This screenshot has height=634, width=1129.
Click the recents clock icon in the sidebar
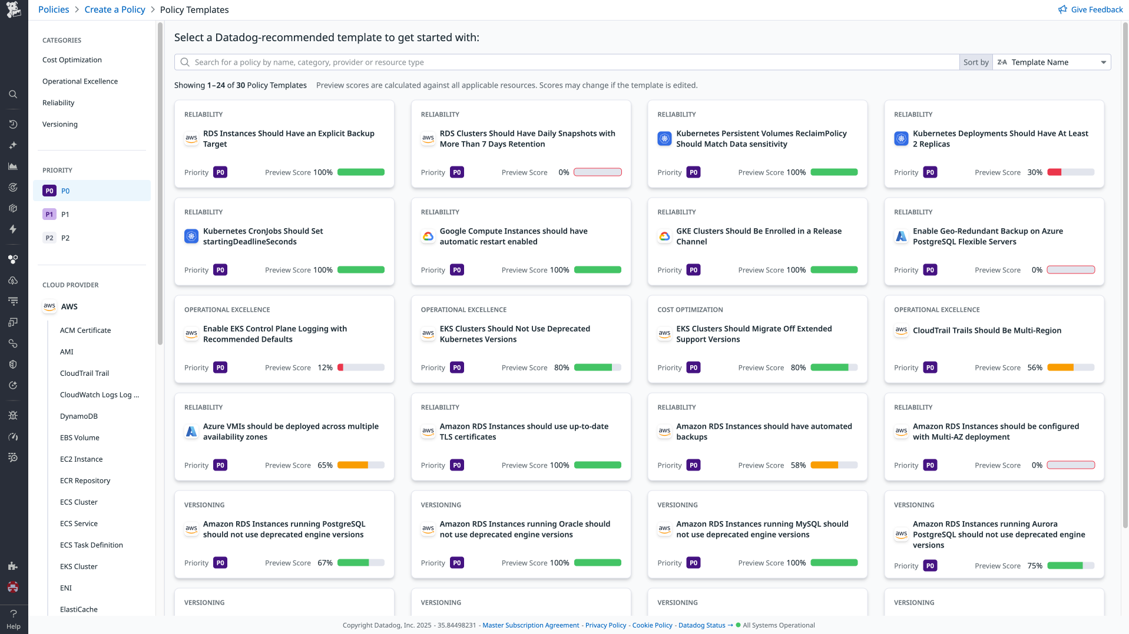tap(14, 124)
